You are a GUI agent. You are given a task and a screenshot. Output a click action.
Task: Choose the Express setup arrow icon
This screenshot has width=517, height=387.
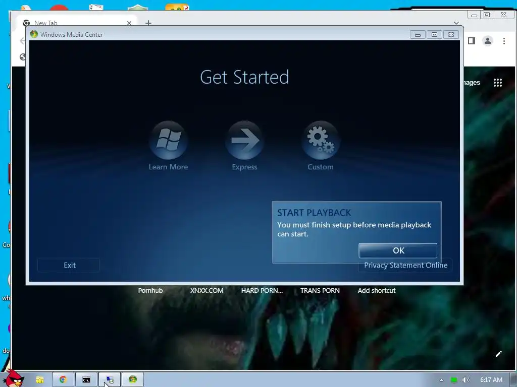[244, 140]
